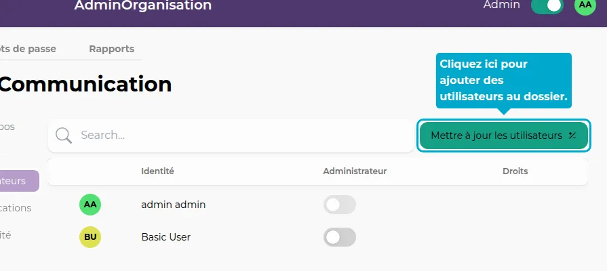Click the edit icon on the update users button
The image size is (607, 271).
572,135
